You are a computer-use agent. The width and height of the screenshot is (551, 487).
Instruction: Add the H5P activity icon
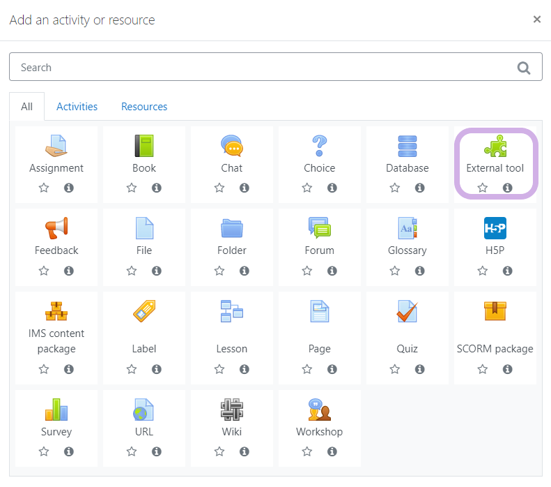[x=495, y=228]
